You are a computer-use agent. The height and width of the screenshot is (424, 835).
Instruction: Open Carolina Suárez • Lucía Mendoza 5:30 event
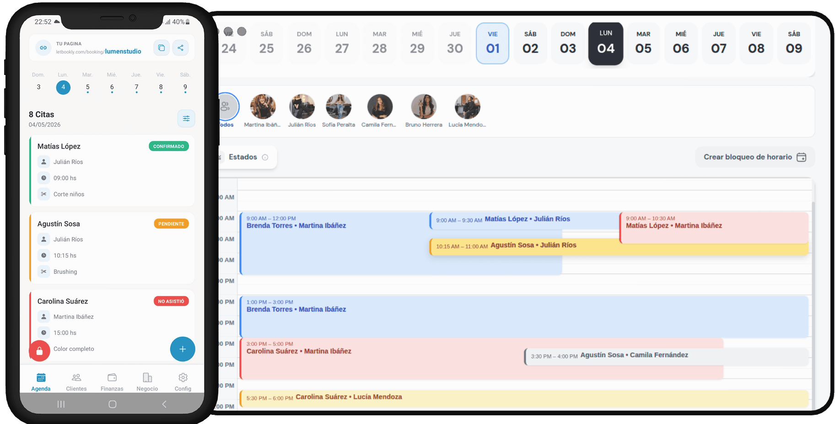tap(524, 398)
